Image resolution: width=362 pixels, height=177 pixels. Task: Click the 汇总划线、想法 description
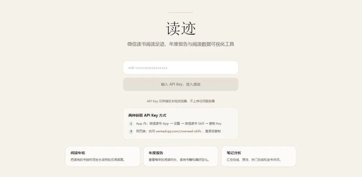(x=254, y=159)
